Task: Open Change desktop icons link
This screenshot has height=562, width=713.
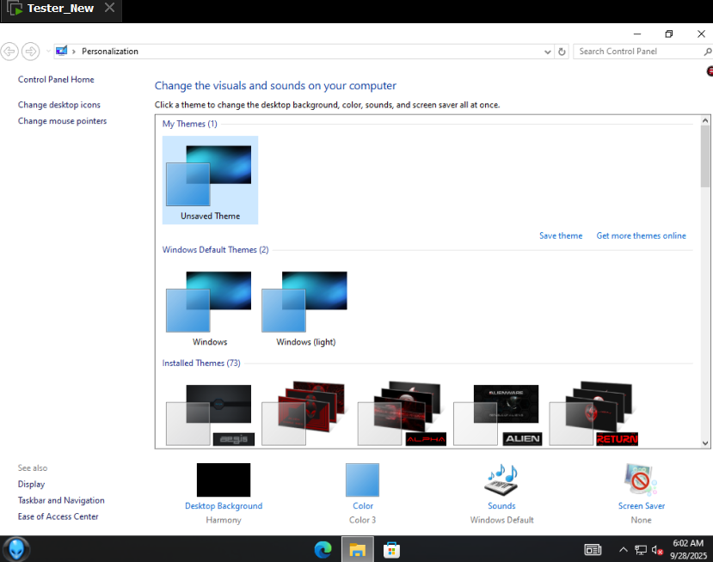Action: pos(59,105)
